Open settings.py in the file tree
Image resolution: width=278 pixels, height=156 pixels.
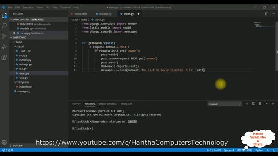pos(25,65)
